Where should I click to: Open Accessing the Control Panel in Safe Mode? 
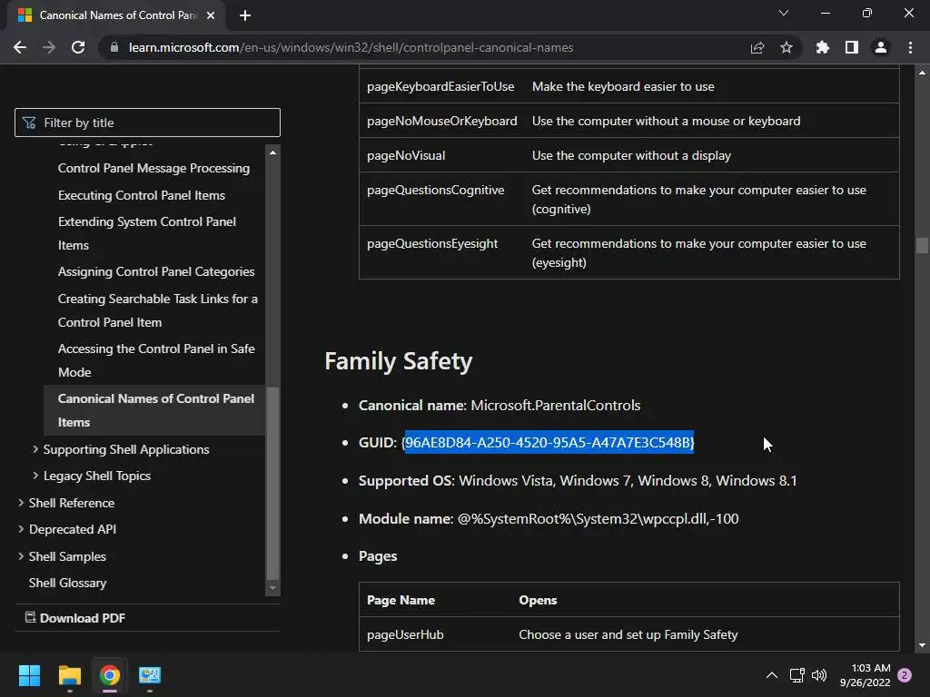pyautogui.click(x=156, y=360)
